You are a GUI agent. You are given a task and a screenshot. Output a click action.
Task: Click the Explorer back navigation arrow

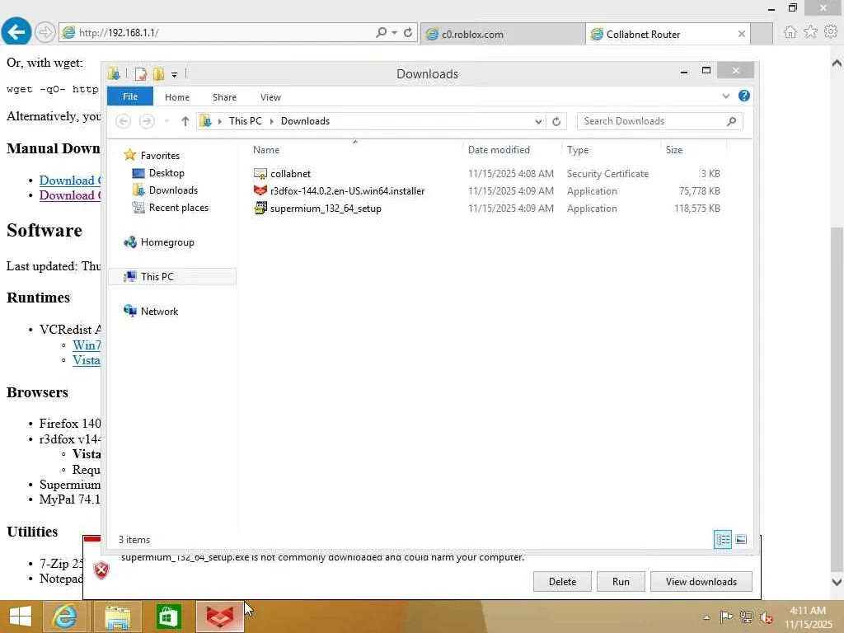tap(124, 121)
